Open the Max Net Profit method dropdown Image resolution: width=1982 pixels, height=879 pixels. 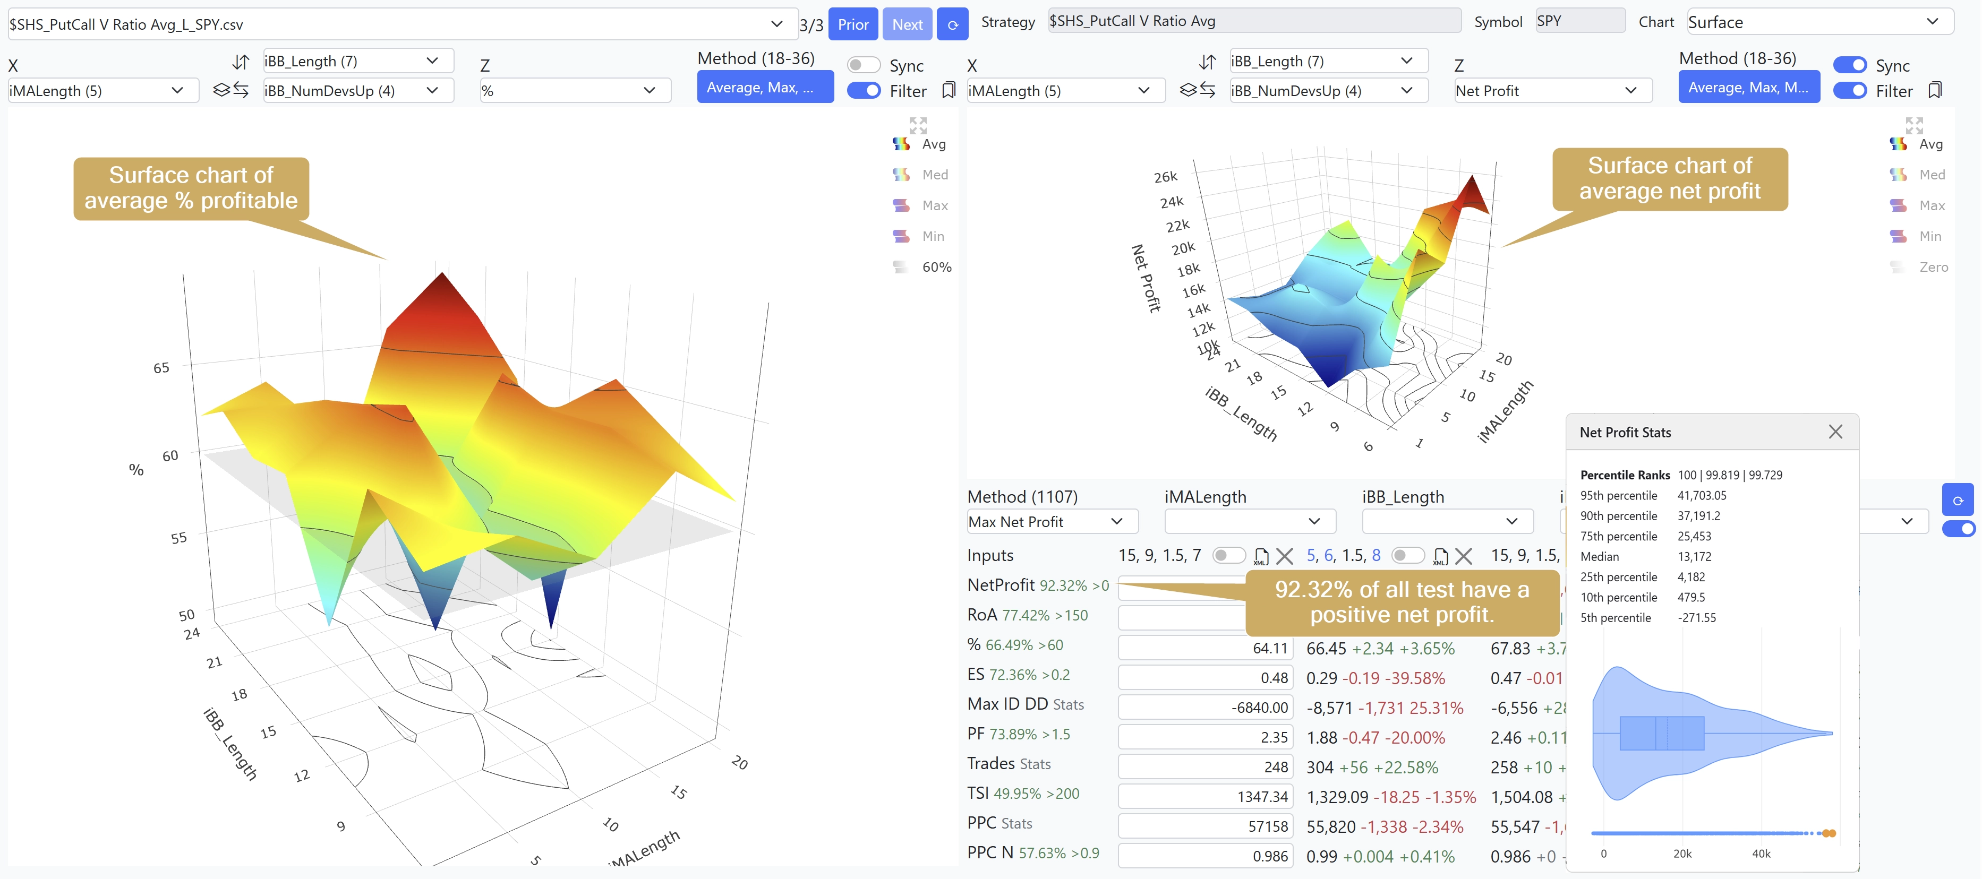(1052, 521)
